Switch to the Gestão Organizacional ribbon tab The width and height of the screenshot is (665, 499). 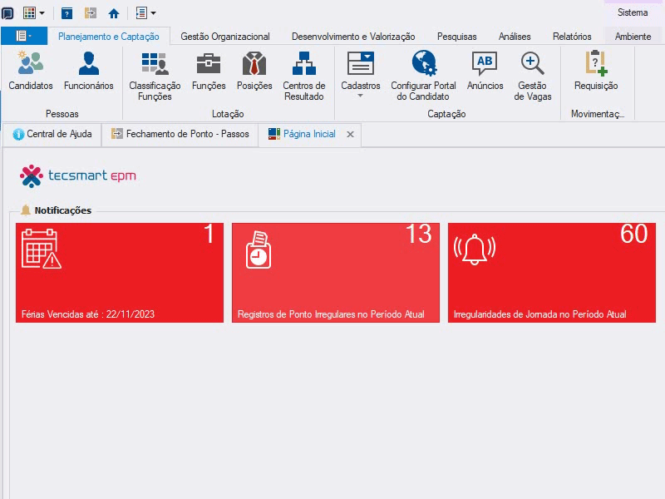tap(225, 37)
